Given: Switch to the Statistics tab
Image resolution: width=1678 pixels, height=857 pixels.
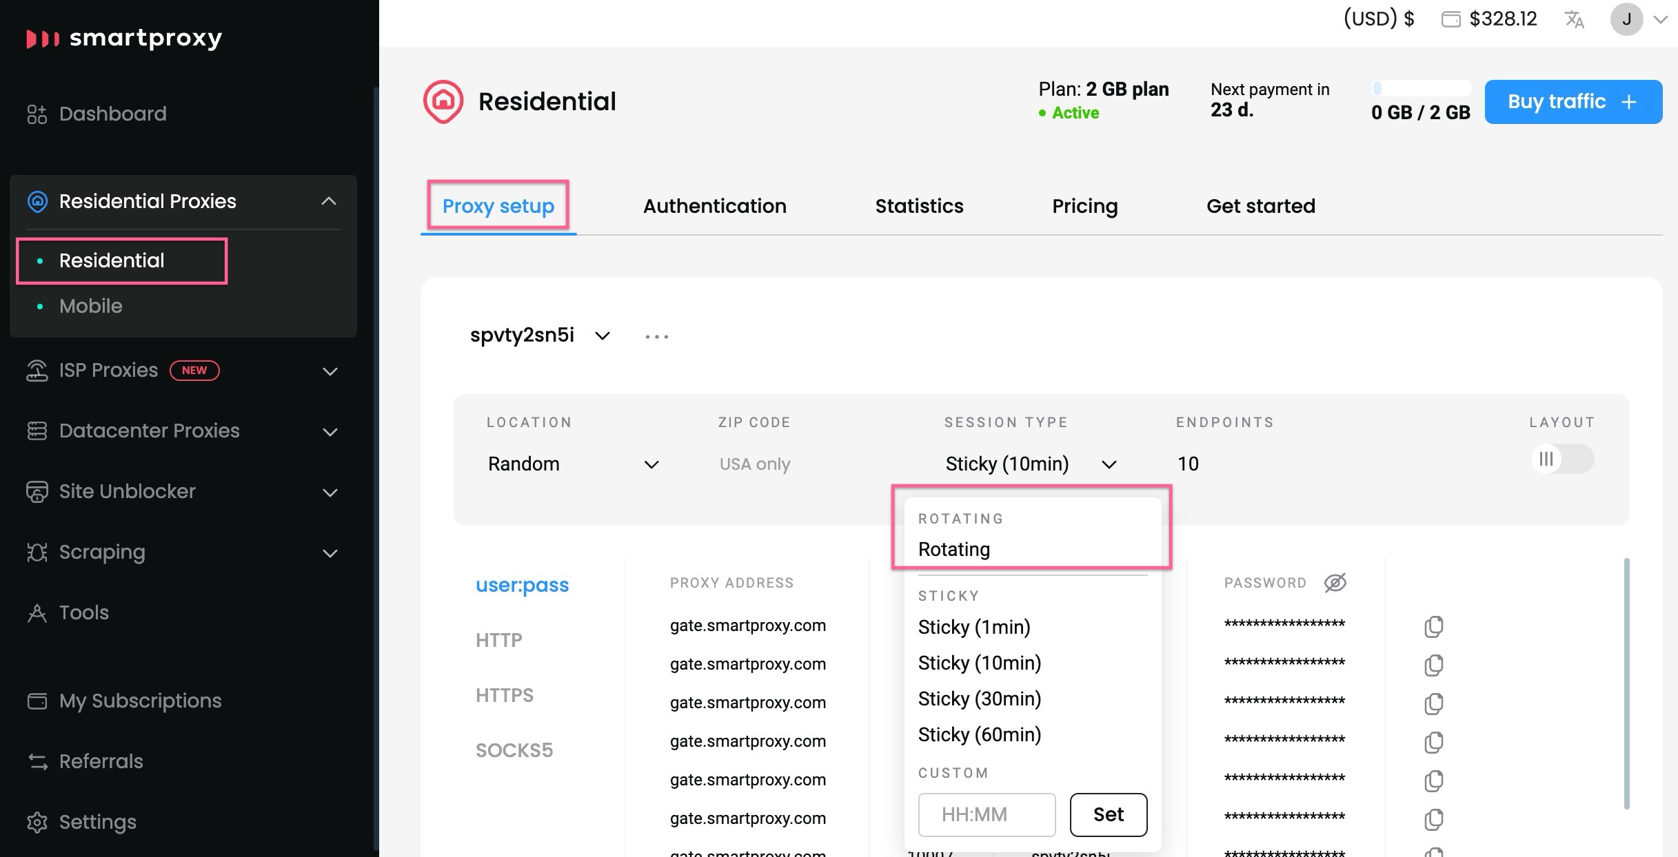Looking at the screenshot, I should tap(920, 206).
